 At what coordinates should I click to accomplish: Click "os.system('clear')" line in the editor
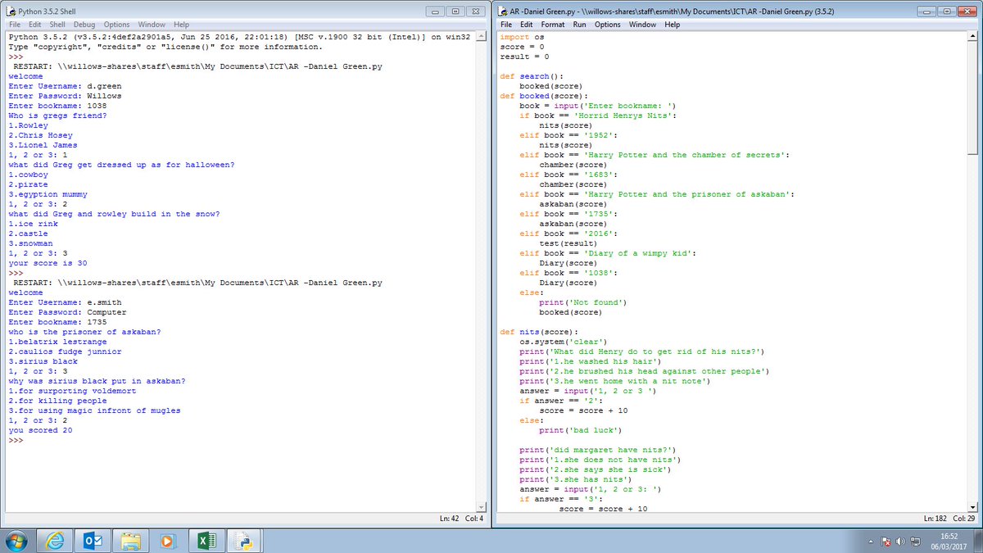point(564,342)
